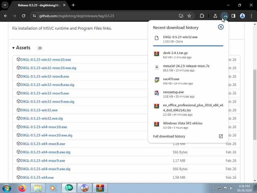Download DXGL-0.5.23-x64-msvc8.exe.sig
The image size is (257, 193).
pyautogui.click(x=45, y=152)
